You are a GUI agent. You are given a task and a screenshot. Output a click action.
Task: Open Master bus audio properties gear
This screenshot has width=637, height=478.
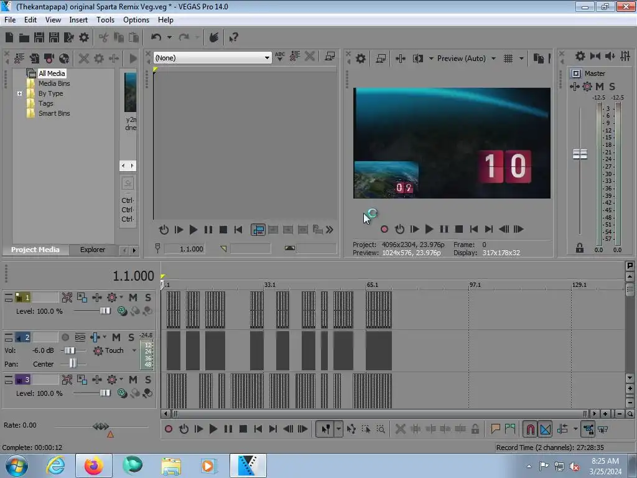580,56
